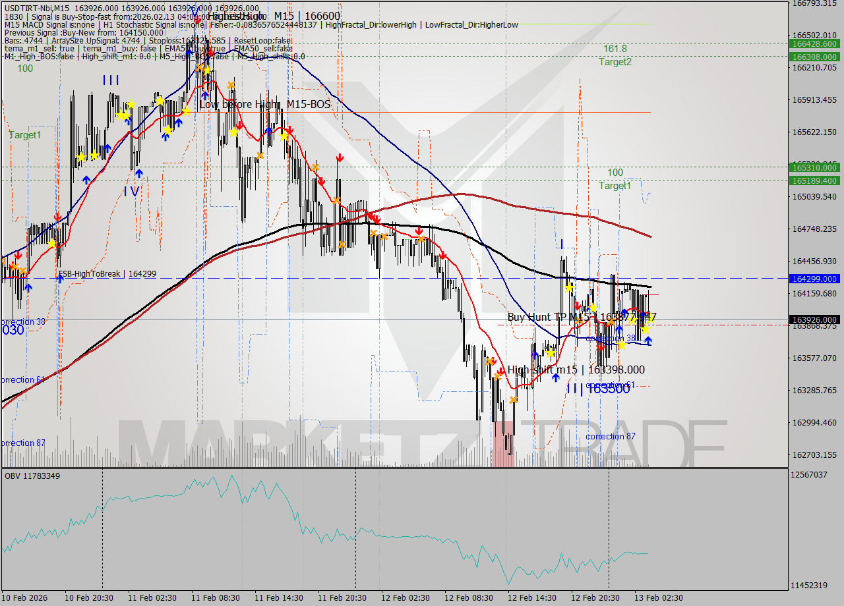Select the 'correction 87' label near bottom right
844x606 pixels.
coord(610,436)
